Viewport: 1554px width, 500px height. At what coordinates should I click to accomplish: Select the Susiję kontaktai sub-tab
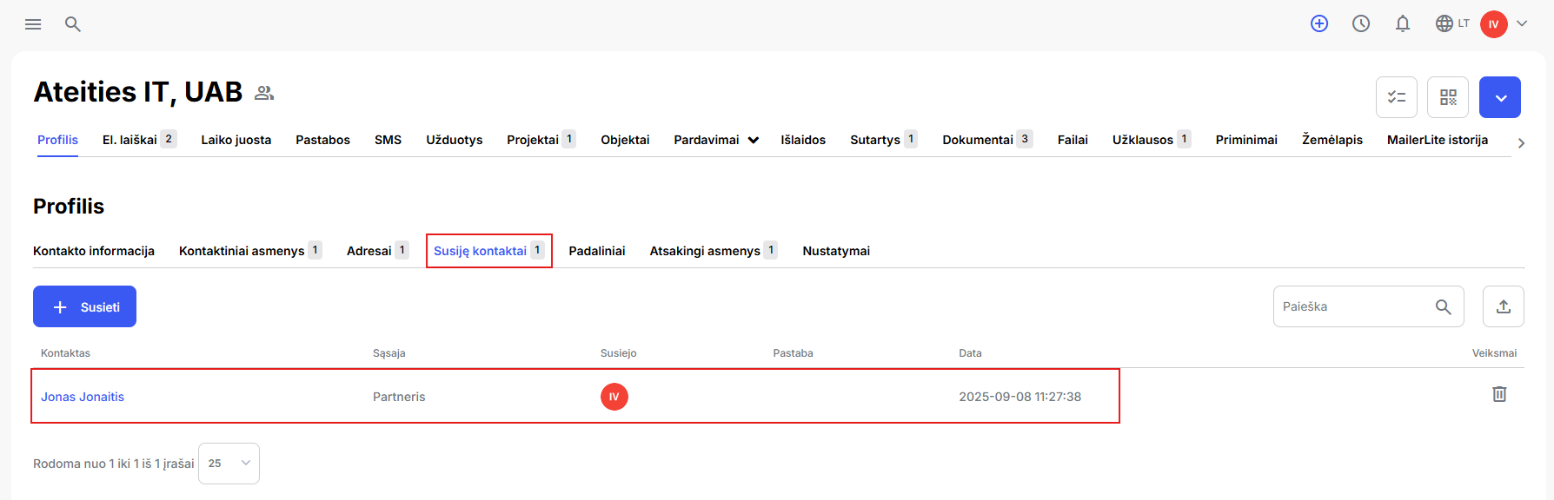tap(488, 251)
